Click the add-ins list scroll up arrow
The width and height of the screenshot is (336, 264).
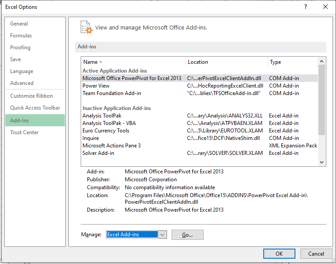coord(321,61)
